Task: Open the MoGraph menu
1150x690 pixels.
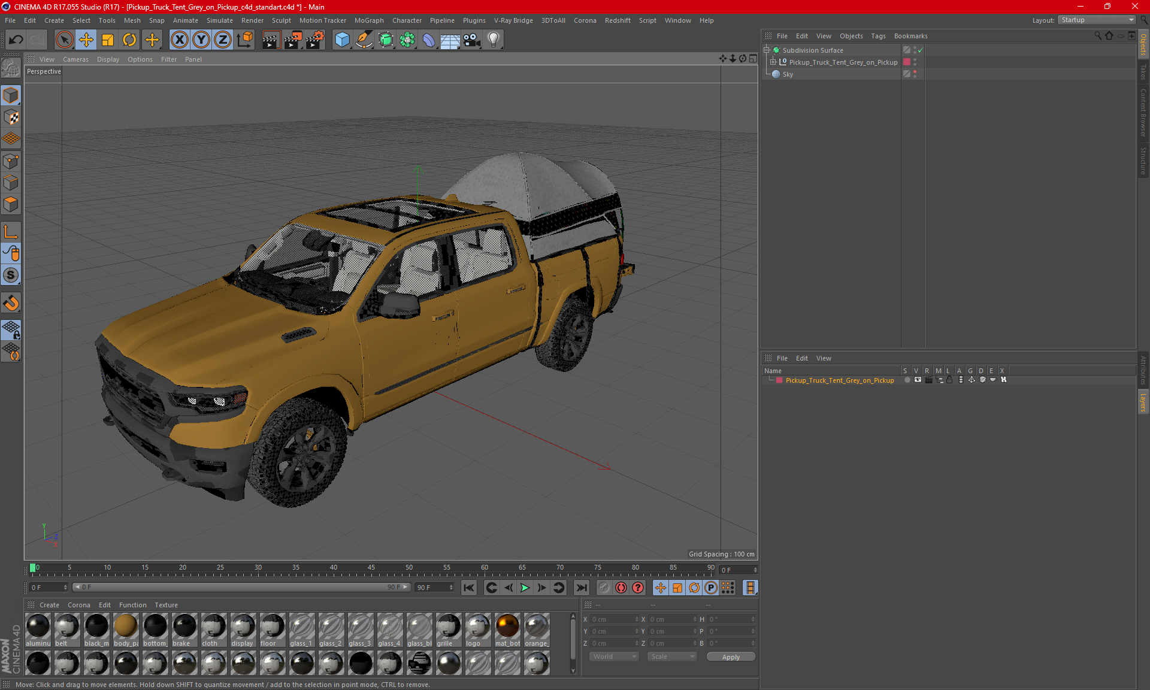Action: click(369, 20)
